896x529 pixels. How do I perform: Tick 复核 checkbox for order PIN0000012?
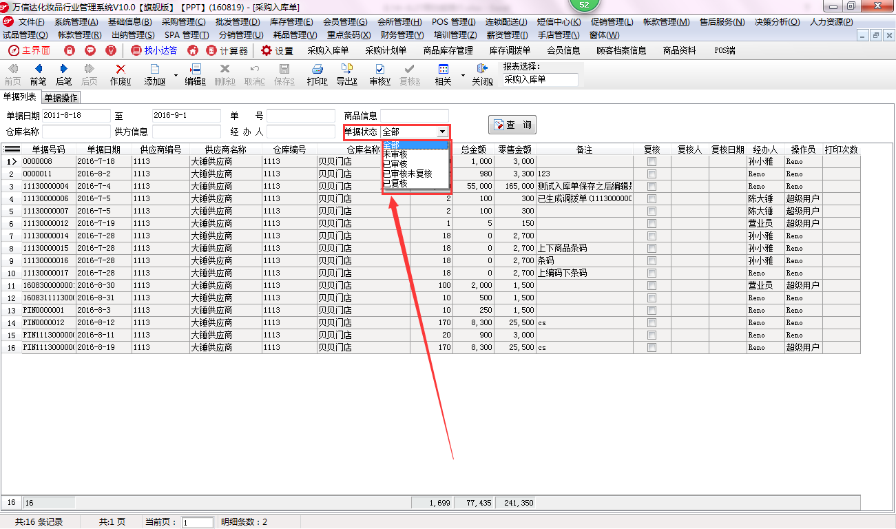click(x=652, y=322)
